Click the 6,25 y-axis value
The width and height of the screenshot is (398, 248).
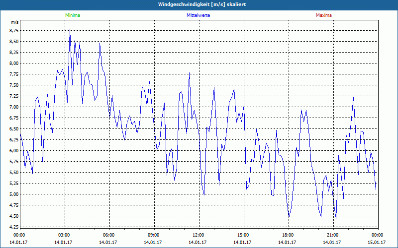coord(14,140)
